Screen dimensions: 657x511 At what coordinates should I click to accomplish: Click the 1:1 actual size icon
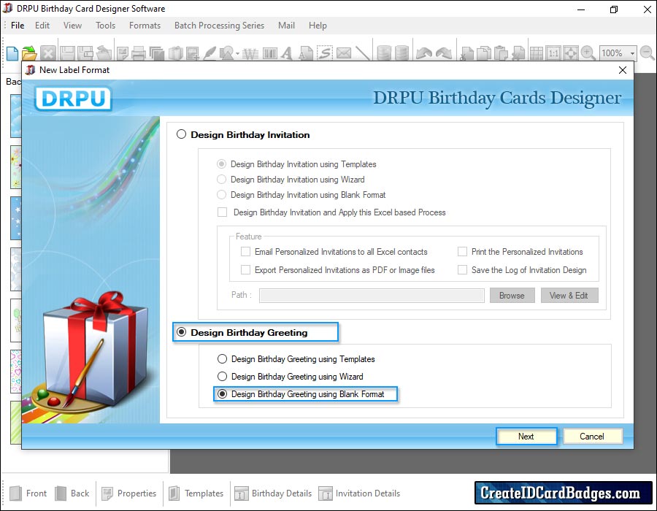(x=553, y=53)
